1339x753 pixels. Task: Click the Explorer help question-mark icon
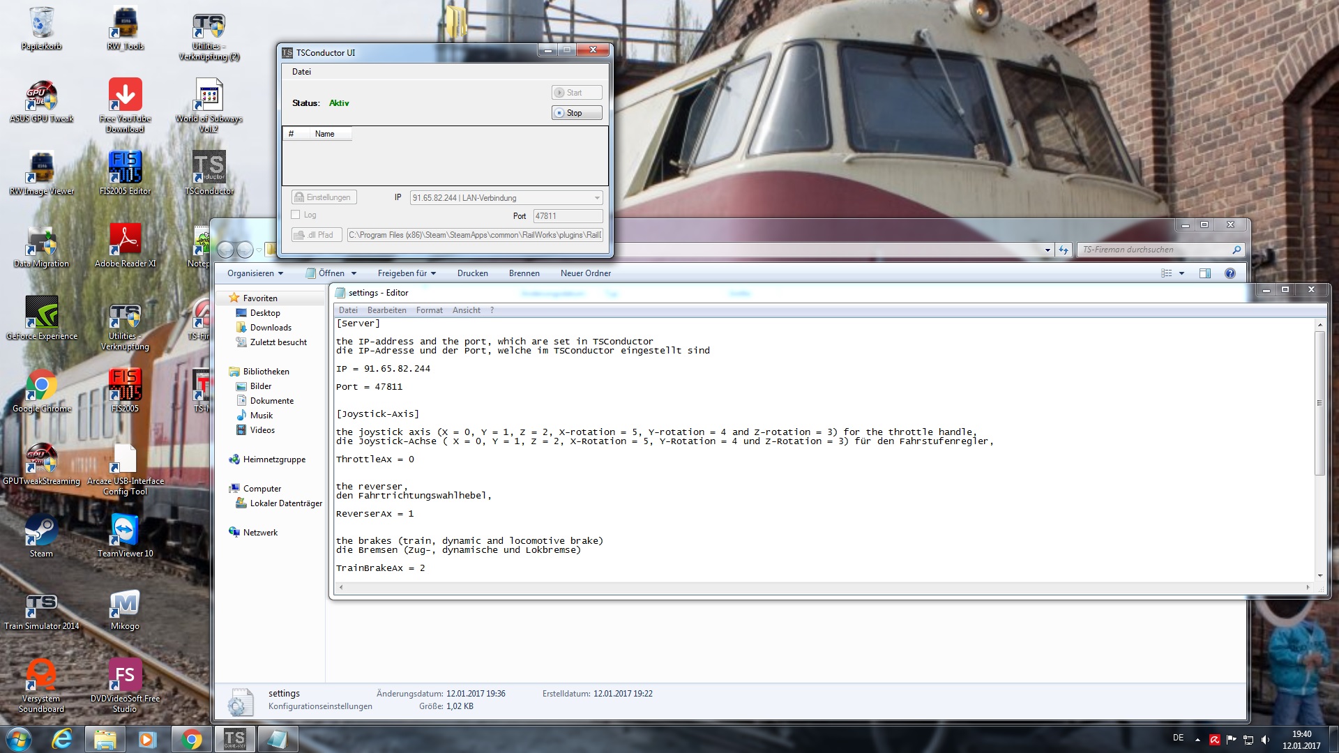click(x=1230, y=273)
